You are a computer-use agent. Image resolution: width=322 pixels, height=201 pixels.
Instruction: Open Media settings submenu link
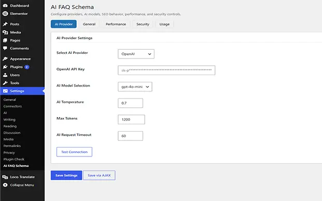point(8,139)
